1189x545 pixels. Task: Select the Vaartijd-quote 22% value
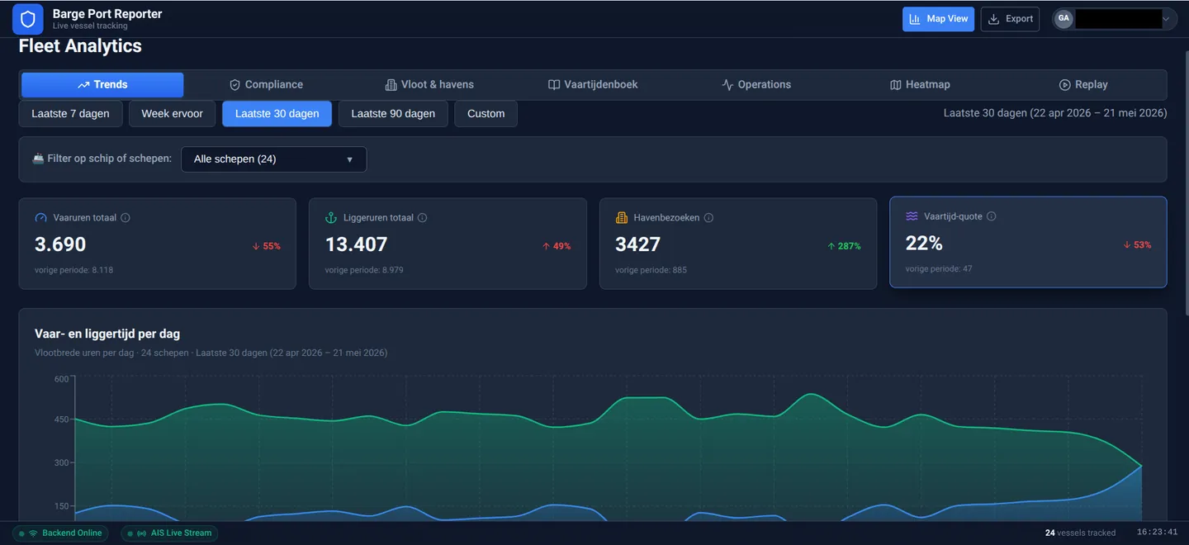[x=924, y=243]
